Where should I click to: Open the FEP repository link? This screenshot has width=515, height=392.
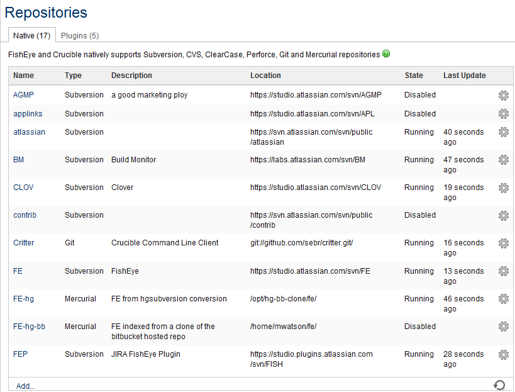20,354
